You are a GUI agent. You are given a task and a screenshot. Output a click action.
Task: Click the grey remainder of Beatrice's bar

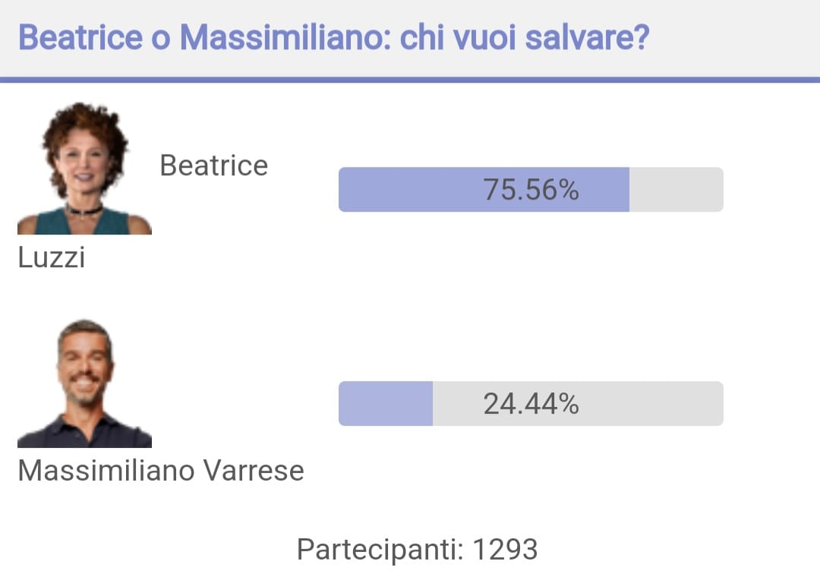[x=676, y=189]
